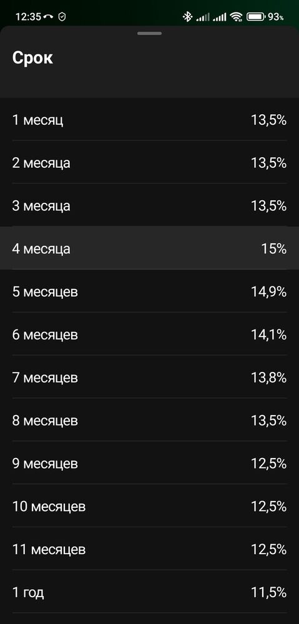Pick the 3 месяца deposit term
Screen dimensions: 299x624
[149, 205]
